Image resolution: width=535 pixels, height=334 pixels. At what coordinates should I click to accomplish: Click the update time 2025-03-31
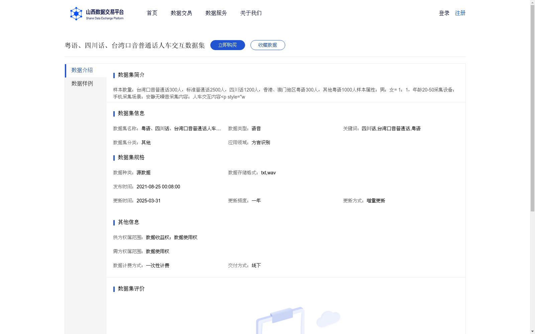(148, 201)
